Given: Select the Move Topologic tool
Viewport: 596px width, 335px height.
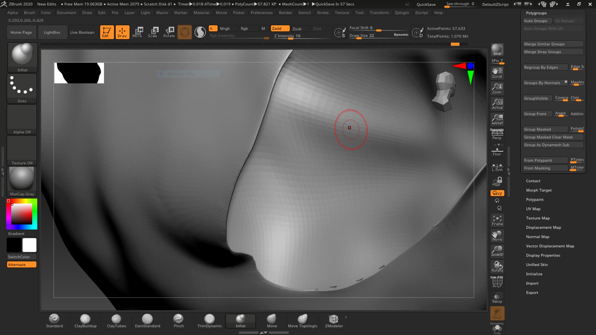Looking at the screenshot, I should [x=303, y=320].
